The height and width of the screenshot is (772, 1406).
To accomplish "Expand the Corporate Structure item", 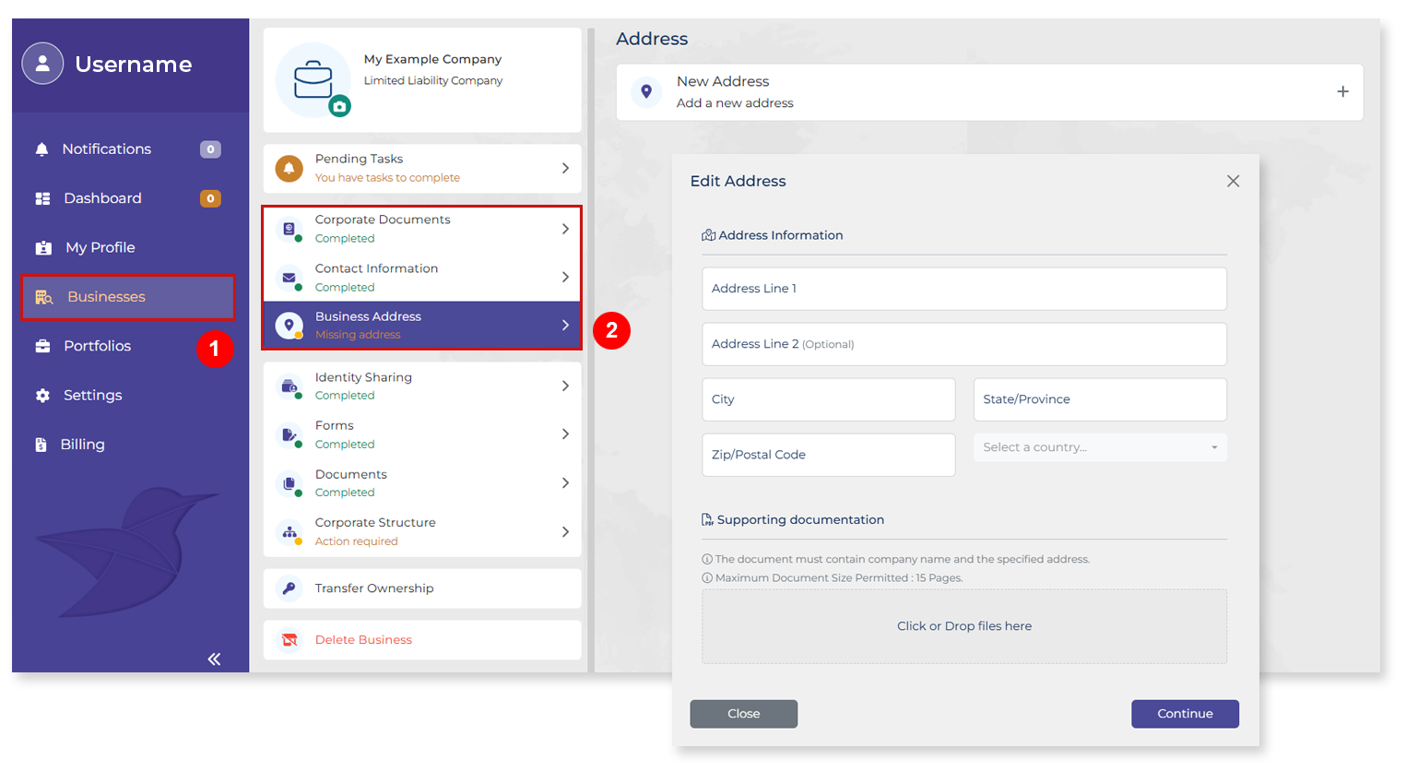I will pyautogui.click(x=566, y=530).
